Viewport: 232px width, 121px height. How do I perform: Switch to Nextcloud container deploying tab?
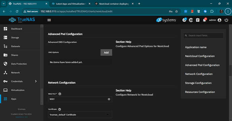click(x=114, y=4)
